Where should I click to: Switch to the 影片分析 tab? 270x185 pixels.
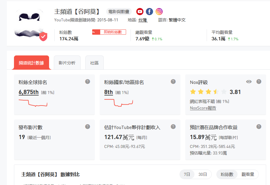click(x=67, y=63)
